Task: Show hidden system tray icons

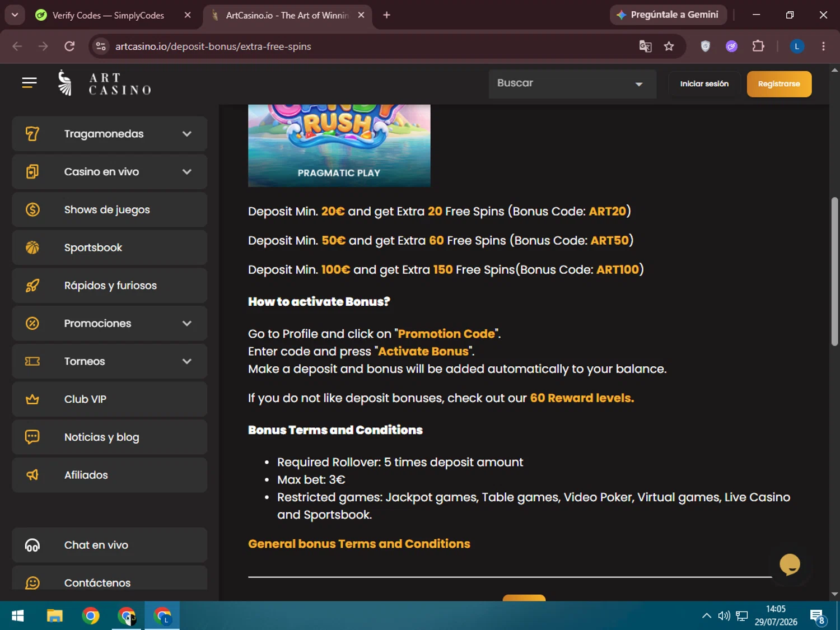Action: coord(707,616)
